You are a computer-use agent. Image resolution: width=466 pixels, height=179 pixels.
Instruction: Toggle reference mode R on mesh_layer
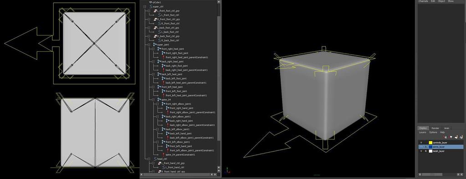[426, 151]
